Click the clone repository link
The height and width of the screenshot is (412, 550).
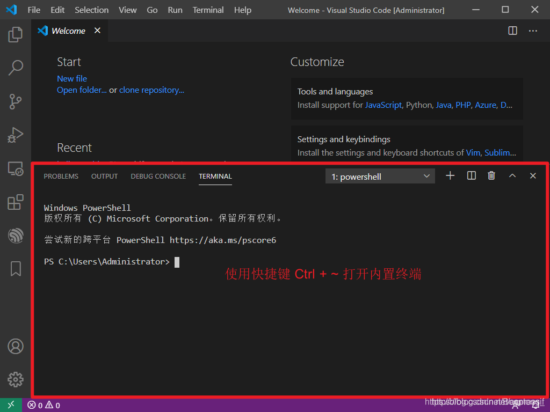[x=151, y=90]
